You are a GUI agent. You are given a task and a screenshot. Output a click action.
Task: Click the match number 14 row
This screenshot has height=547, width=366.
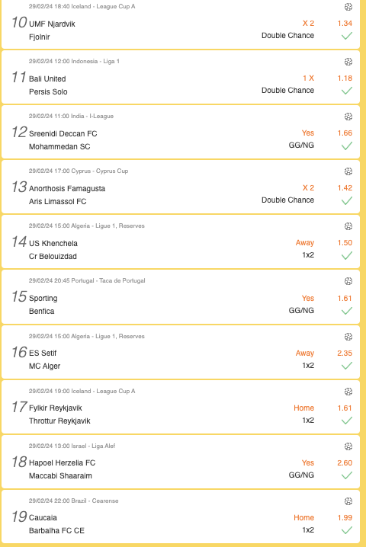[x=181, y=242]
